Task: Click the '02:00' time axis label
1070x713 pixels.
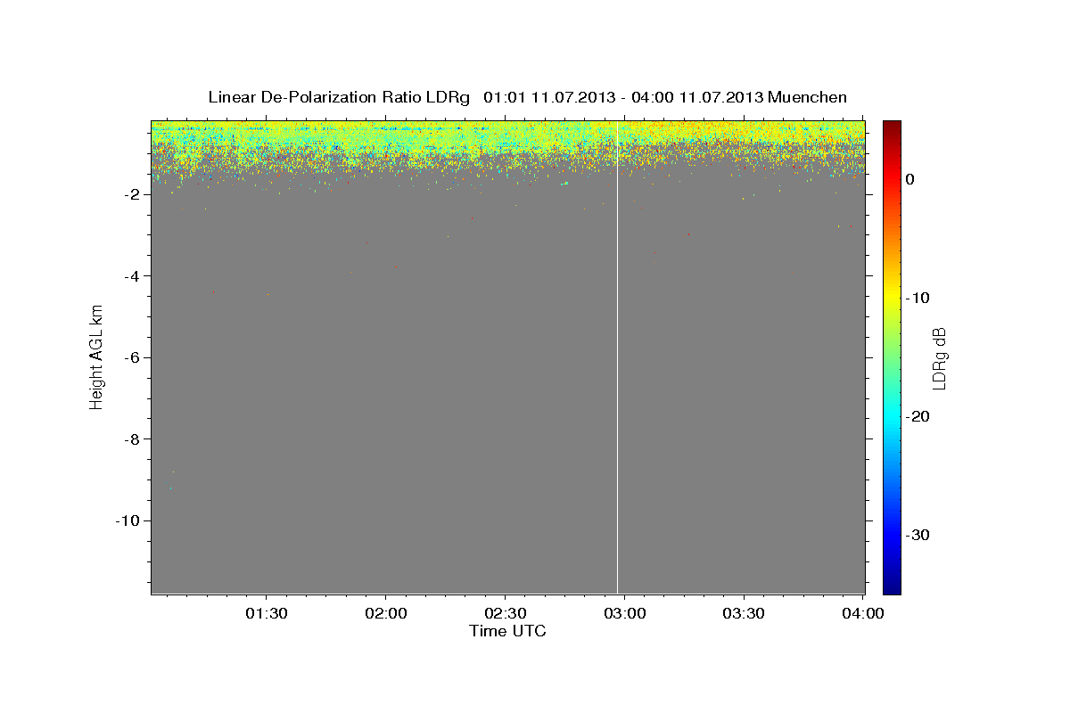Action: [385, 613]
